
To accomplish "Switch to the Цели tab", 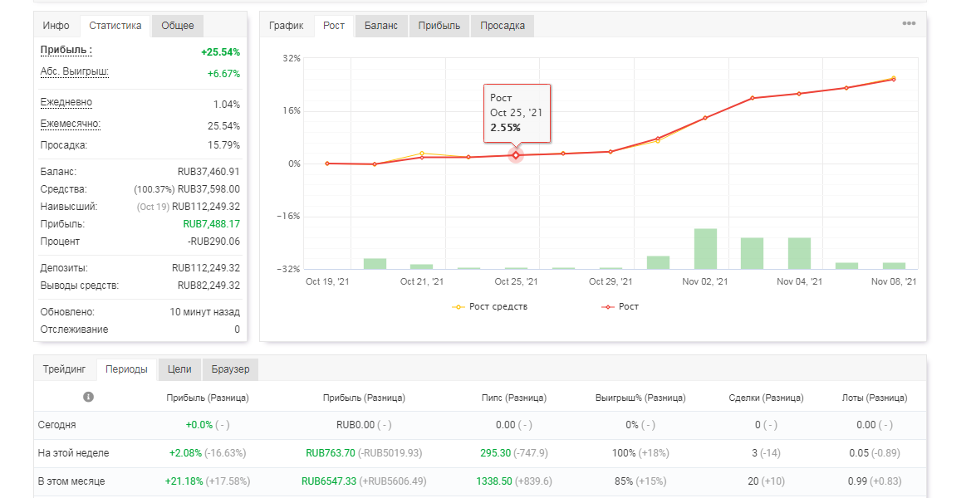I will pos(179,369).
